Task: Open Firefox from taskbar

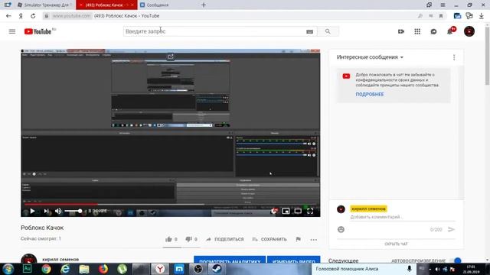Action: 103,269
